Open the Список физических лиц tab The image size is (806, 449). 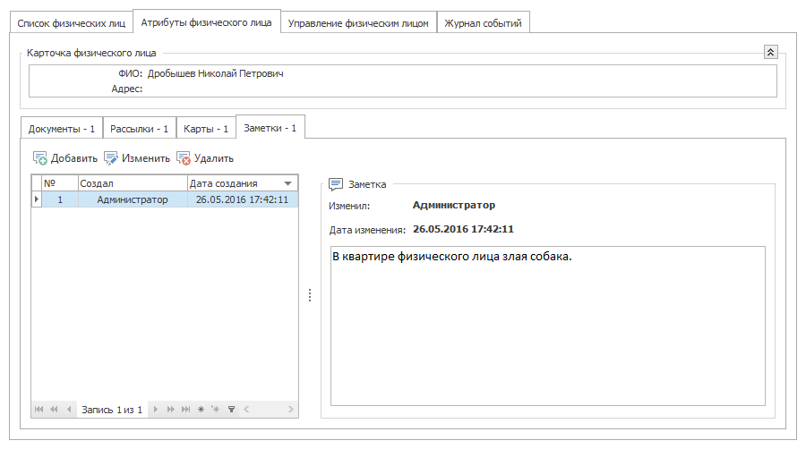(x=72, y=23)
